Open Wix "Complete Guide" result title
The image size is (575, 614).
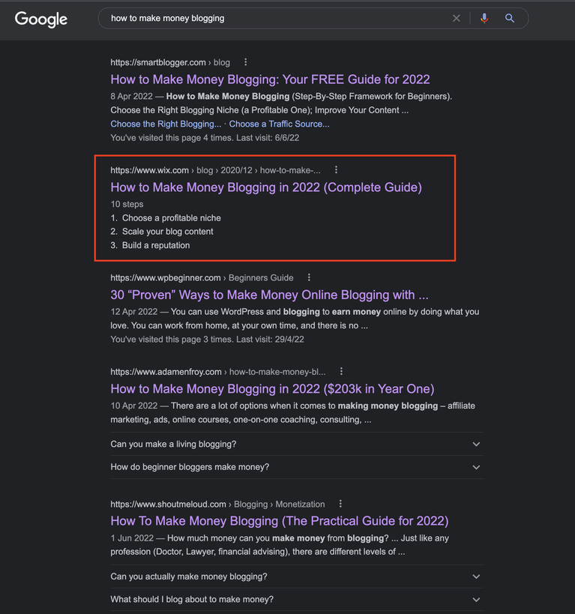(266, 187)
